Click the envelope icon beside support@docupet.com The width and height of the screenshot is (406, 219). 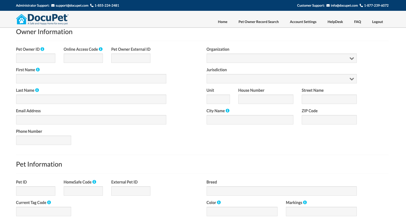pos(53,5)
